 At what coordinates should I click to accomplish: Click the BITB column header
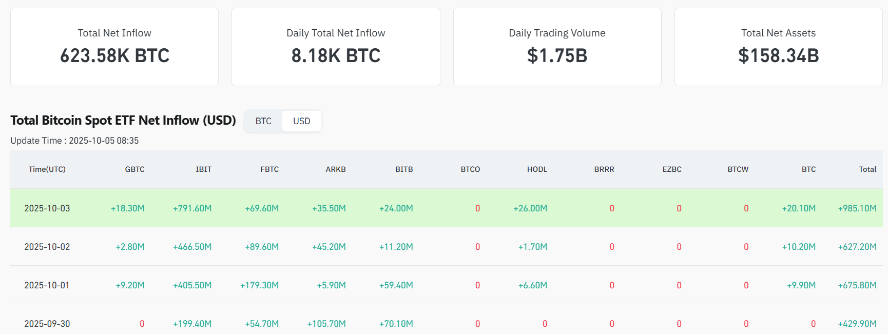tap(404, 169)
